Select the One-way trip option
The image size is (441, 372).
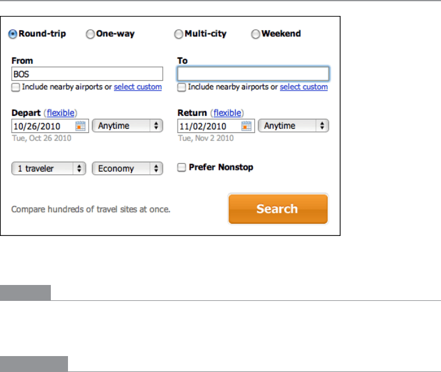(x=90, y=34)
